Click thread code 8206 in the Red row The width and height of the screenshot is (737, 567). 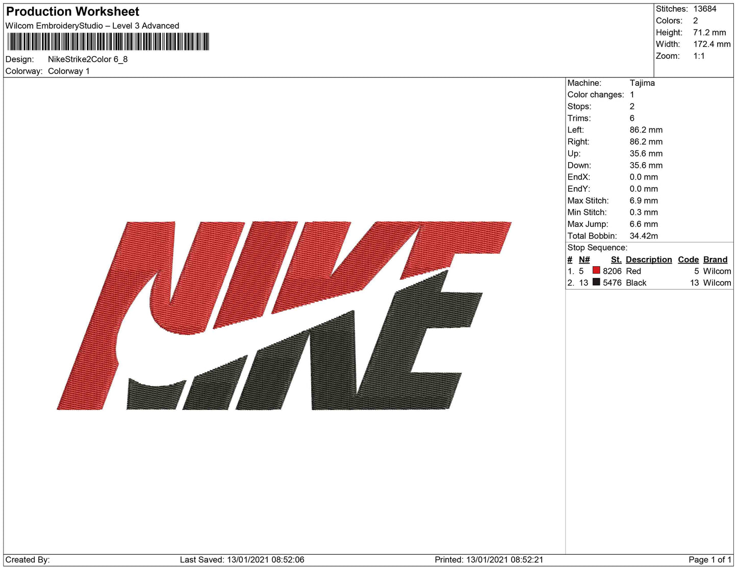tap(612, 271)
